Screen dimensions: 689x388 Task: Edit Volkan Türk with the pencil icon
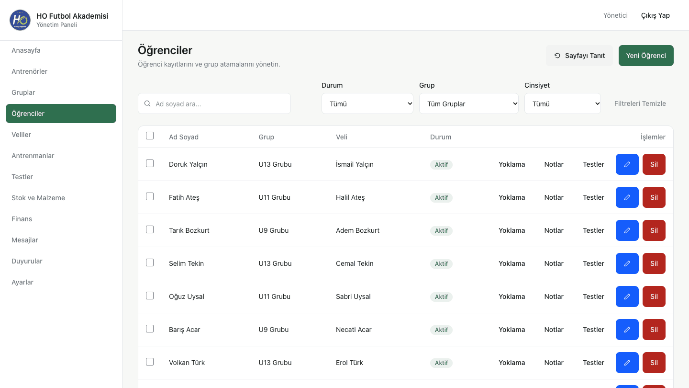pos(627,363)
